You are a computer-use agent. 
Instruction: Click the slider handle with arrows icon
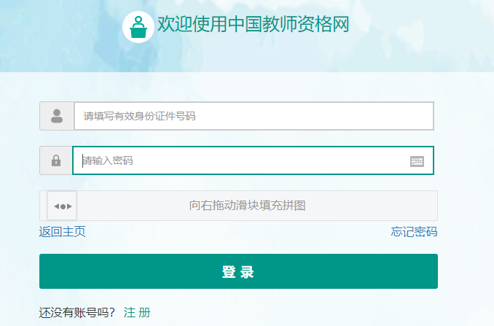click(62, 206)
